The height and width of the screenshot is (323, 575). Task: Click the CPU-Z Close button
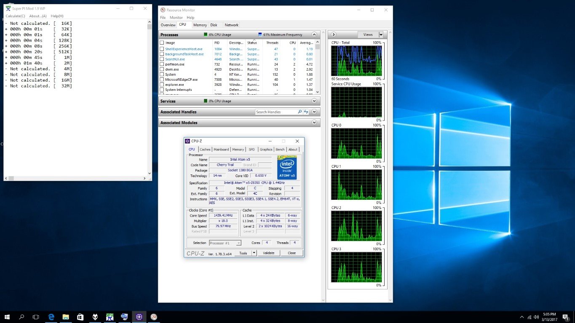tap(292, 253)
